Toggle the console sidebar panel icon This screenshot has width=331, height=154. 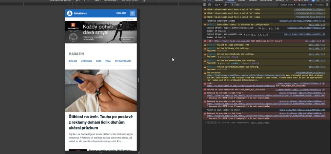[205, 5]
